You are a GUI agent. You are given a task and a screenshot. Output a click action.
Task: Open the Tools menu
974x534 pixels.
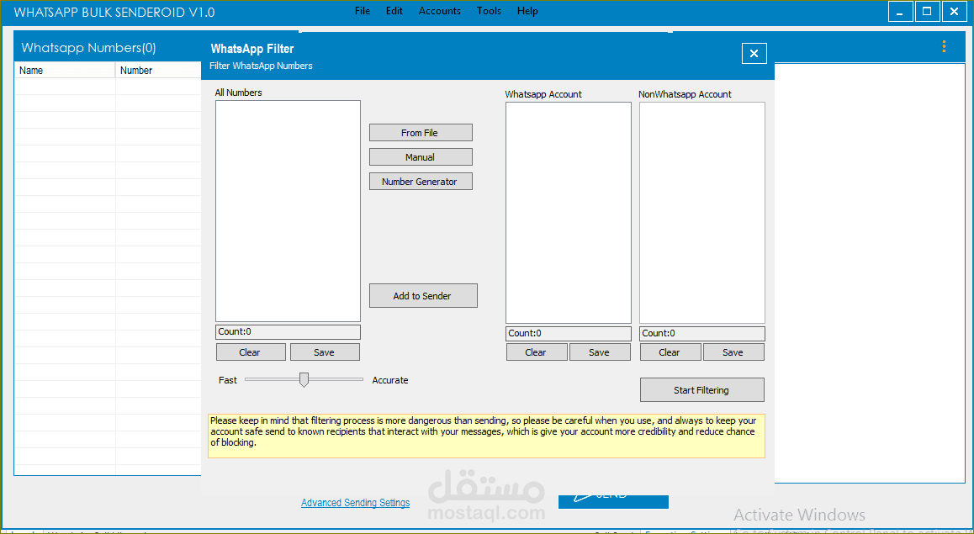[489, 11]
